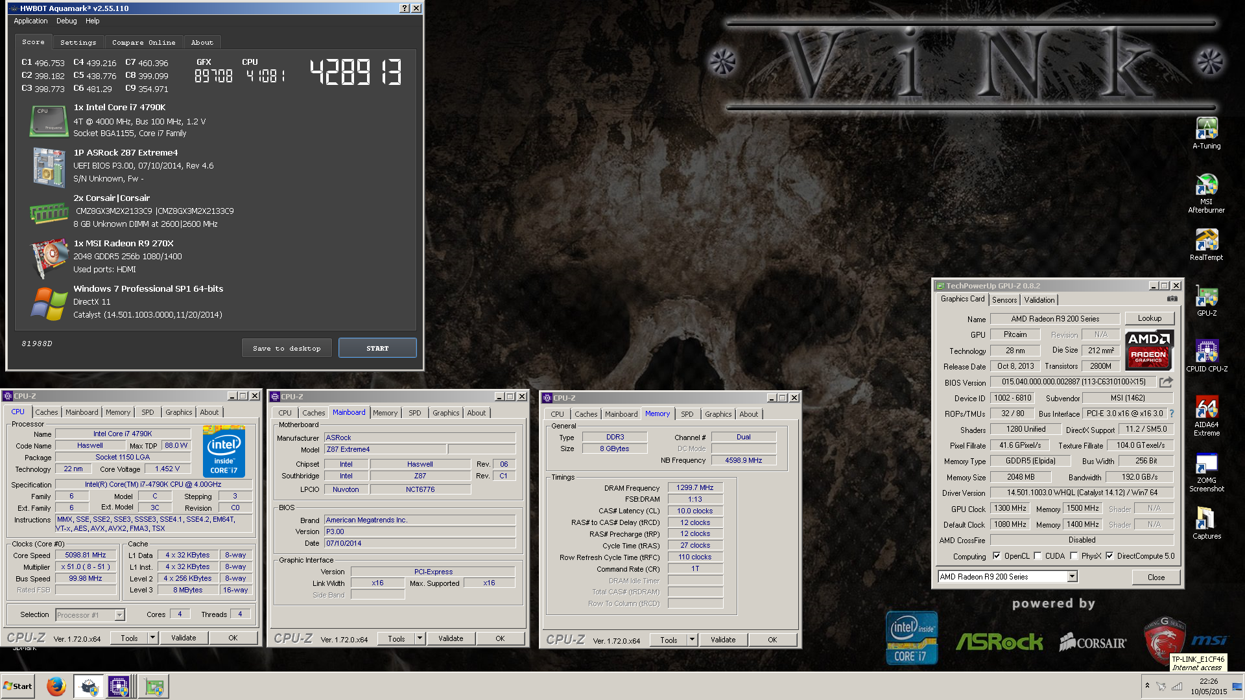Open Validation tab in GPU-Z

coord(1039,300)
